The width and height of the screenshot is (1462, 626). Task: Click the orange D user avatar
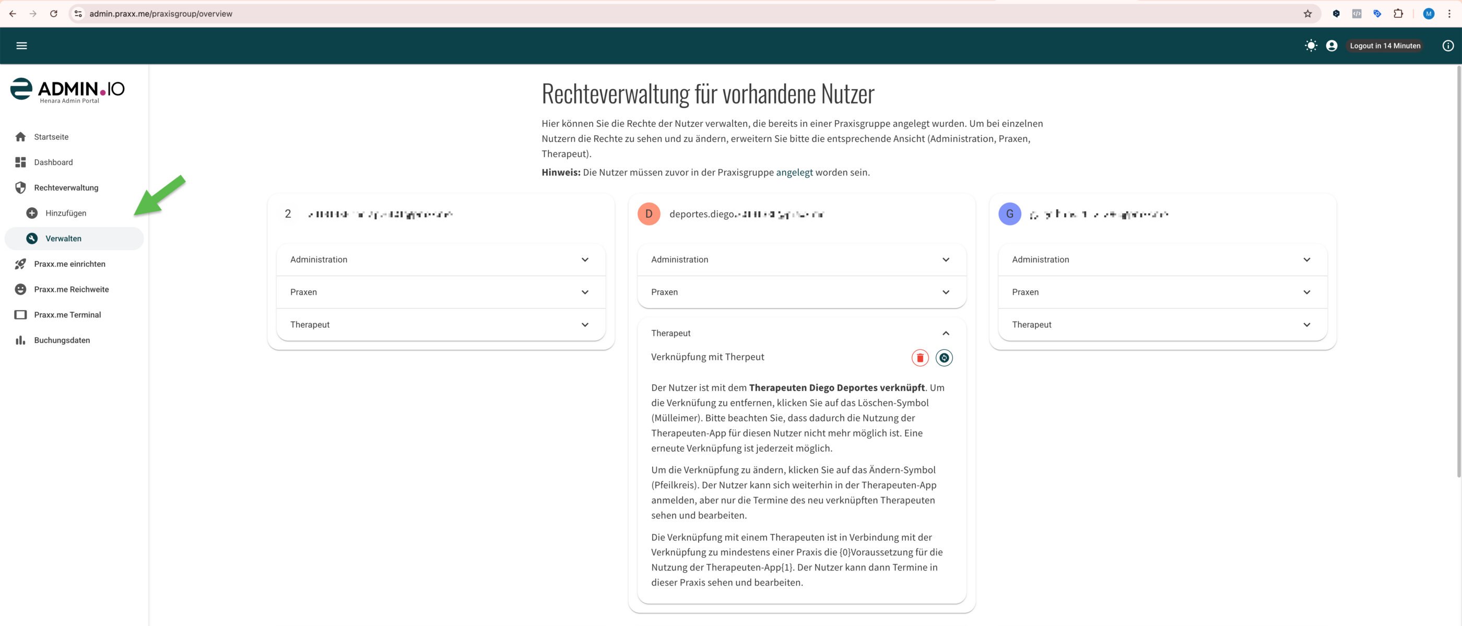pyautogui.click(x=649, y=214)
